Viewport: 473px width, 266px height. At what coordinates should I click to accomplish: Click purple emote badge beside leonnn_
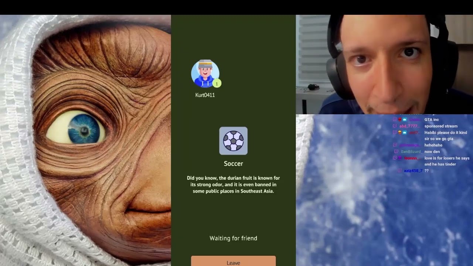coord(400,158)
